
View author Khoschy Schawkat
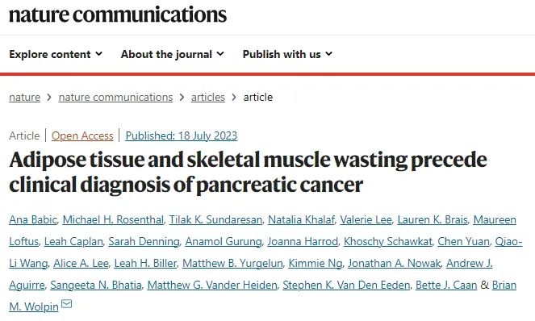[x=388, y=241]
